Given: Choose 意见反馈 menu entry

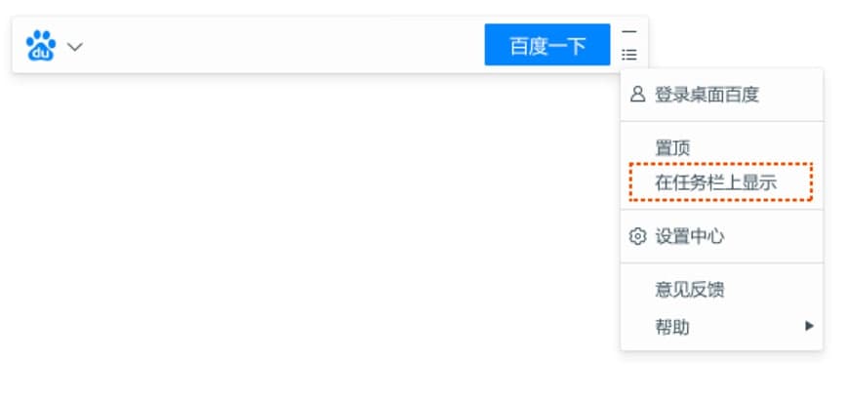Looking at the screenshot, I should coord(689,290).
